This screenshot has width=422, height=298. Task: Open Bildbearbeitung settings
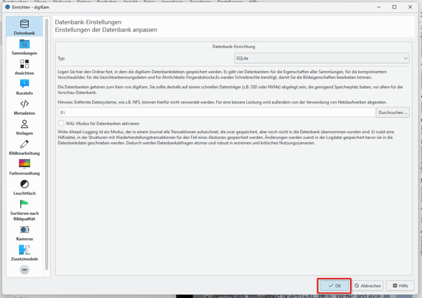24,147
